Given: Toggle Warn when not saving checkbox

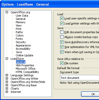Looking at the screenshot, I should (x=62, y=52).
